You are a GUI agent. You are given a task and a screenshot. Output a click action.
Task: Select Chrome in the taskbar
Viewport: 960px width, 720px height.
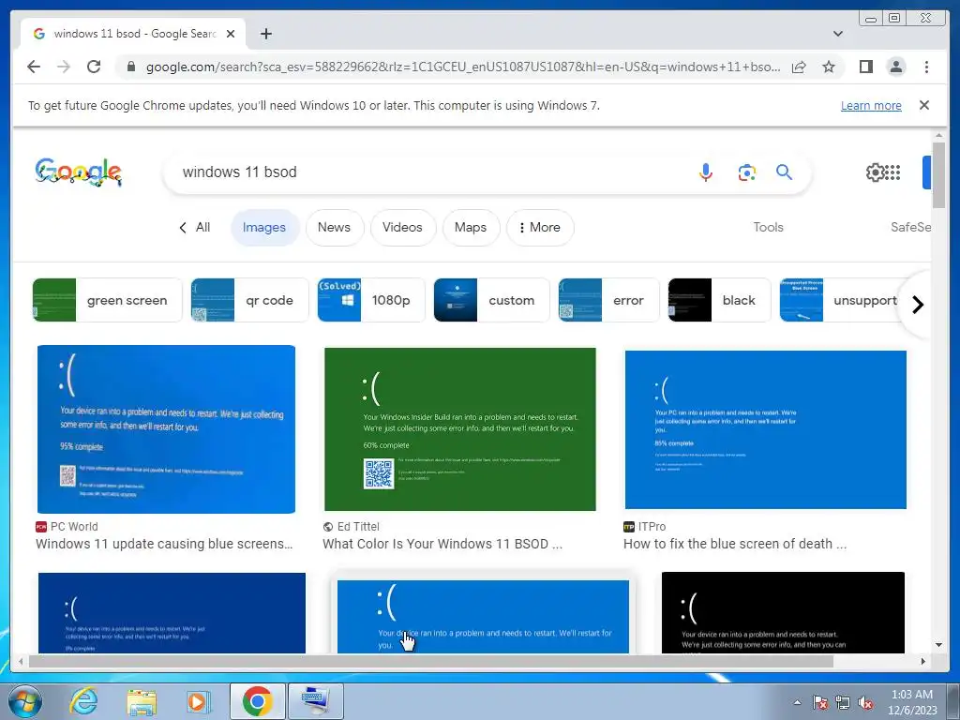[257, 701]
